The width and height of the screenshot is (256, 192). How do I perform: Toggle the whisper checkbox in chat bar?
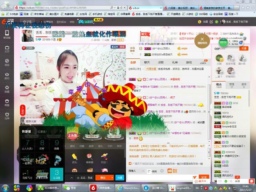coord(149,172)
